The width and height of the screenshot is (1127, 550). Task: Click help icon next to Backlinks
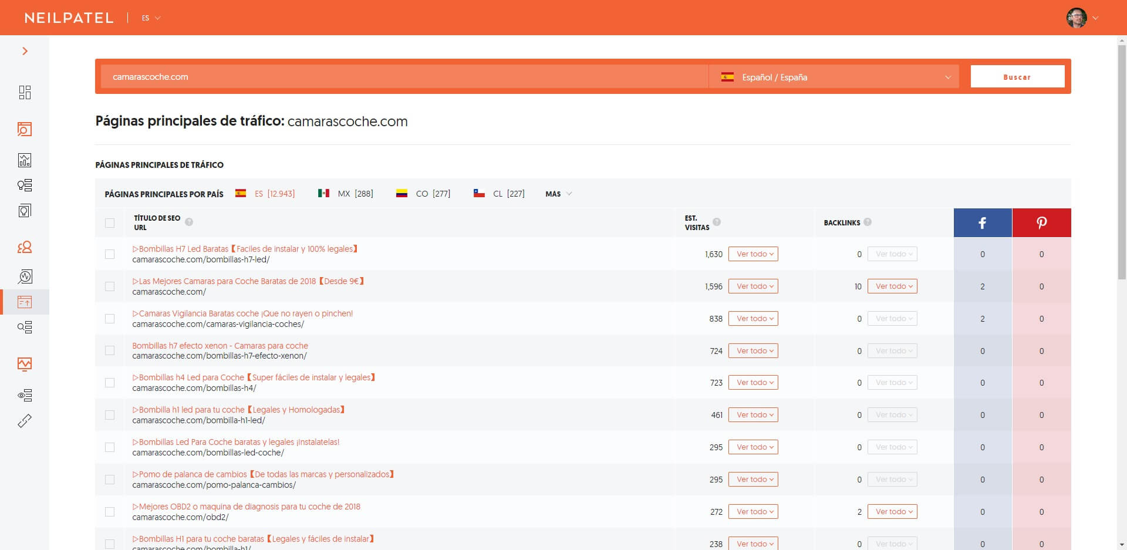click(x=868, y=222)
